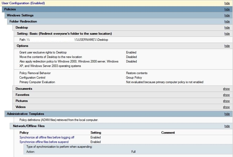Image resolution: width=233 pixels, height=157 pixels.
Task: Hide the Options subsection
Action: pos(227,46)
